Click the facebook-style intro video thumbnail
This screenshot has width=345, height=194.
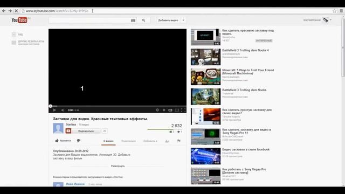(205, 156)
